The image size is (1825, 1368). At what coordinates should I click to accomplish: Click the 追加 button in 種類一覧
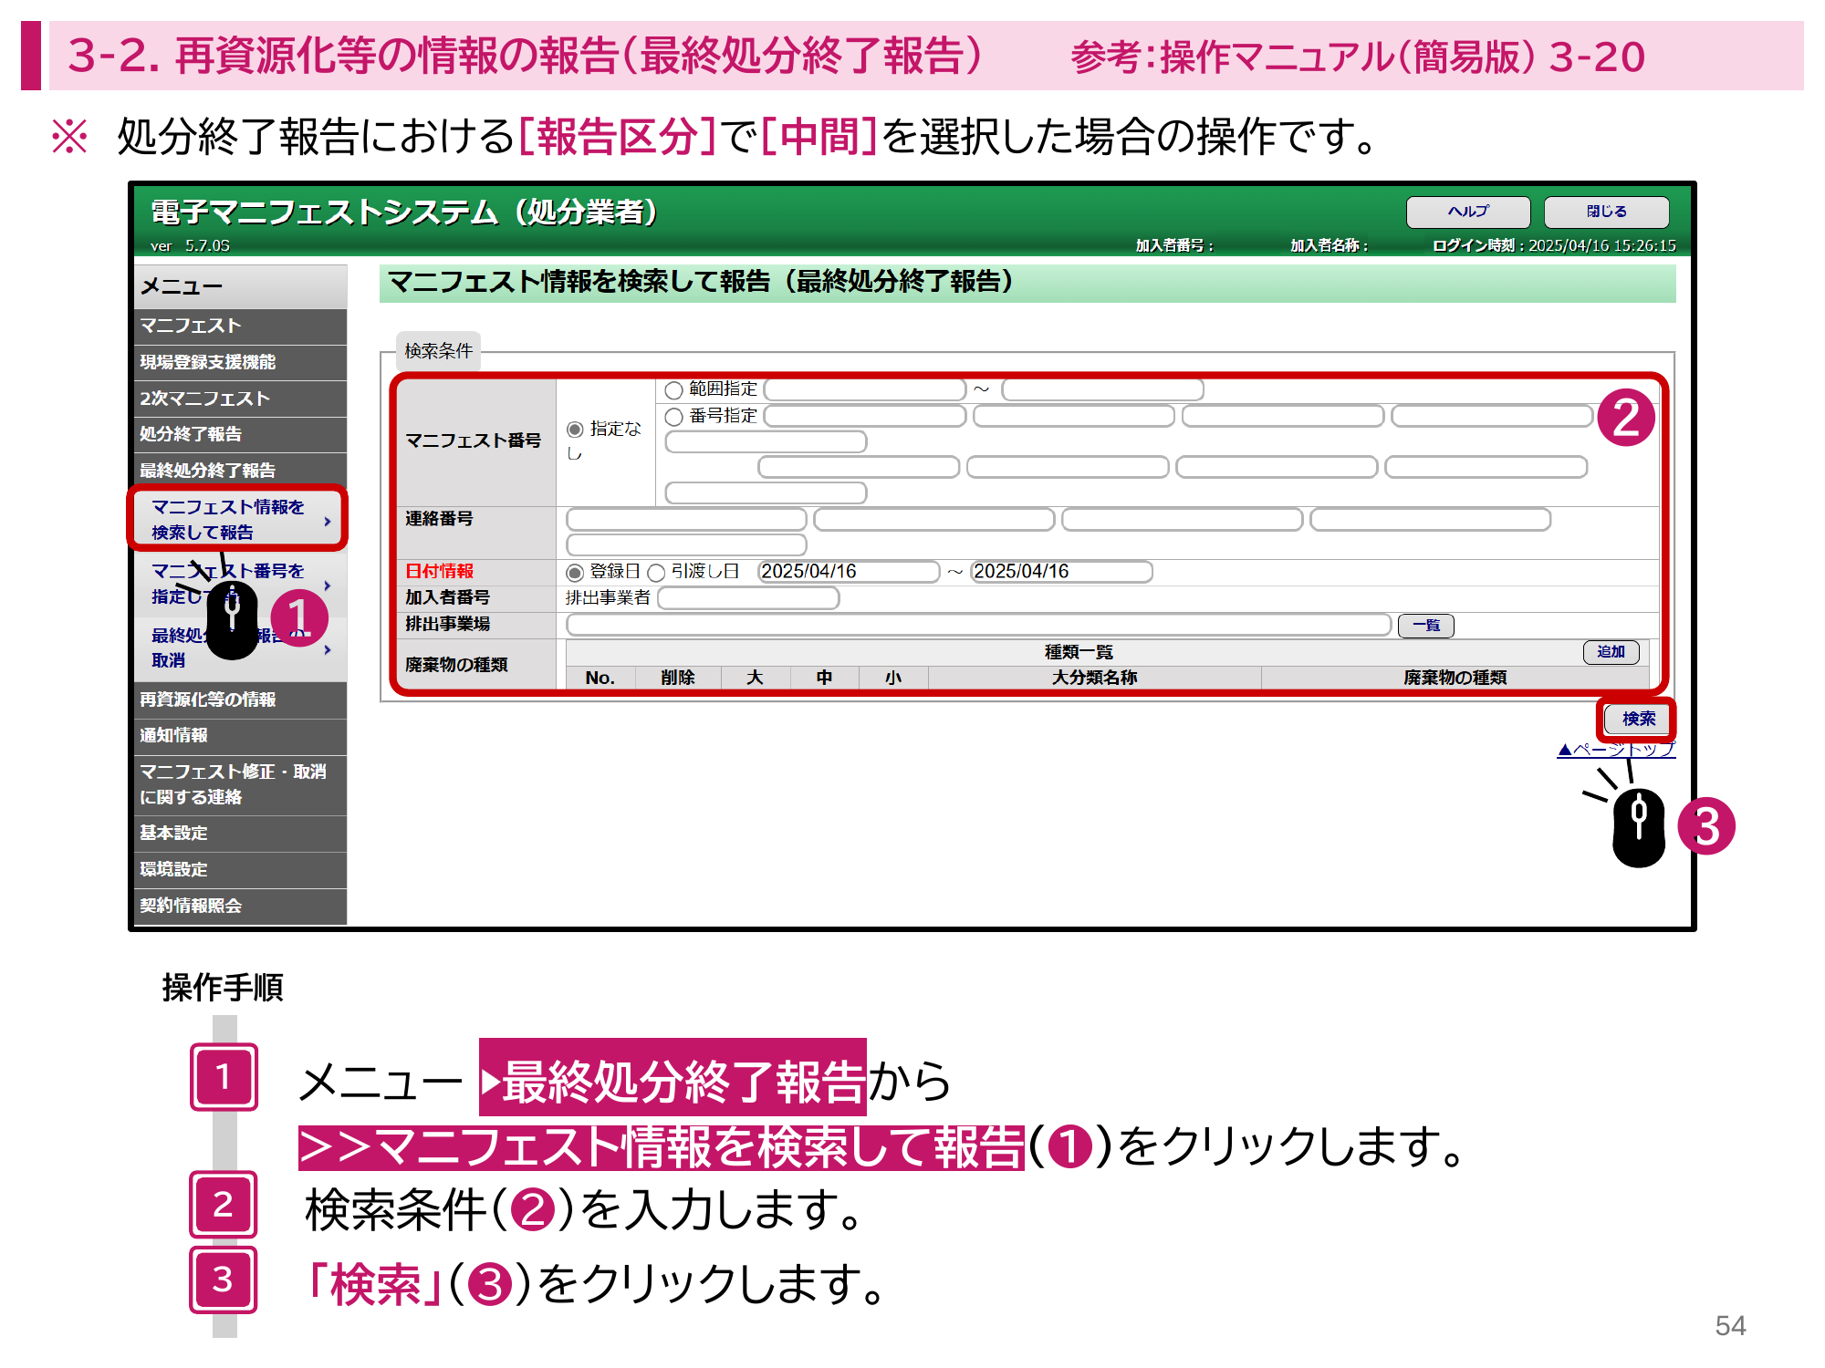point(1611,652)
